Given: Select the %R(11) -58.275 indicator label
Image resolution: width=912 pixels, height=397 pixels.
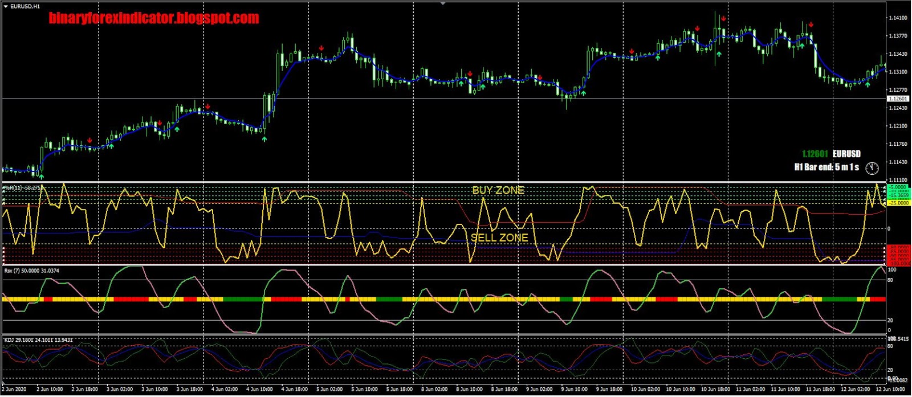Looking at the screenshot, I should [x=23, y=187].
